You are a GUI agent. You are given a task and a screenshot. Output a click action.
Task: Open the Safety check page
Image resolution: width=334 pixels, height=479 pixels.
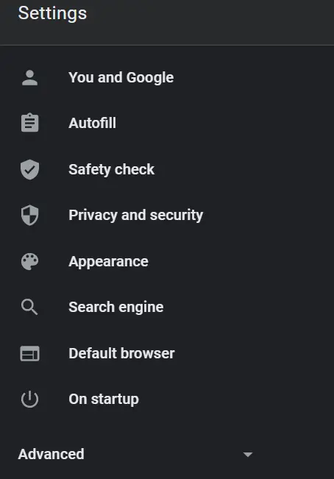[111, 169]
